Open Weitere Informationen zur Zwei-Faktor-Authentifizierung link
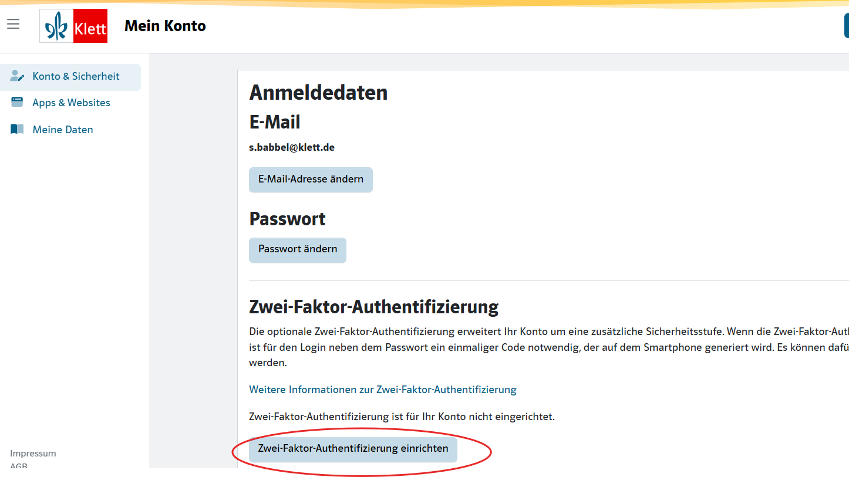This screenshot has width=849, height=477. tap(383, 390)
